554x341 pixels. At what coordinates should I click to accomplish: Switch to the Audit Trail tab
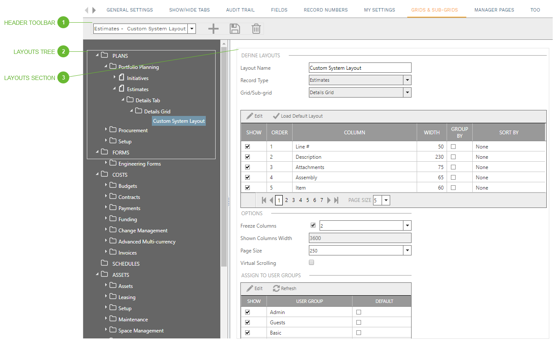[240, 9]
